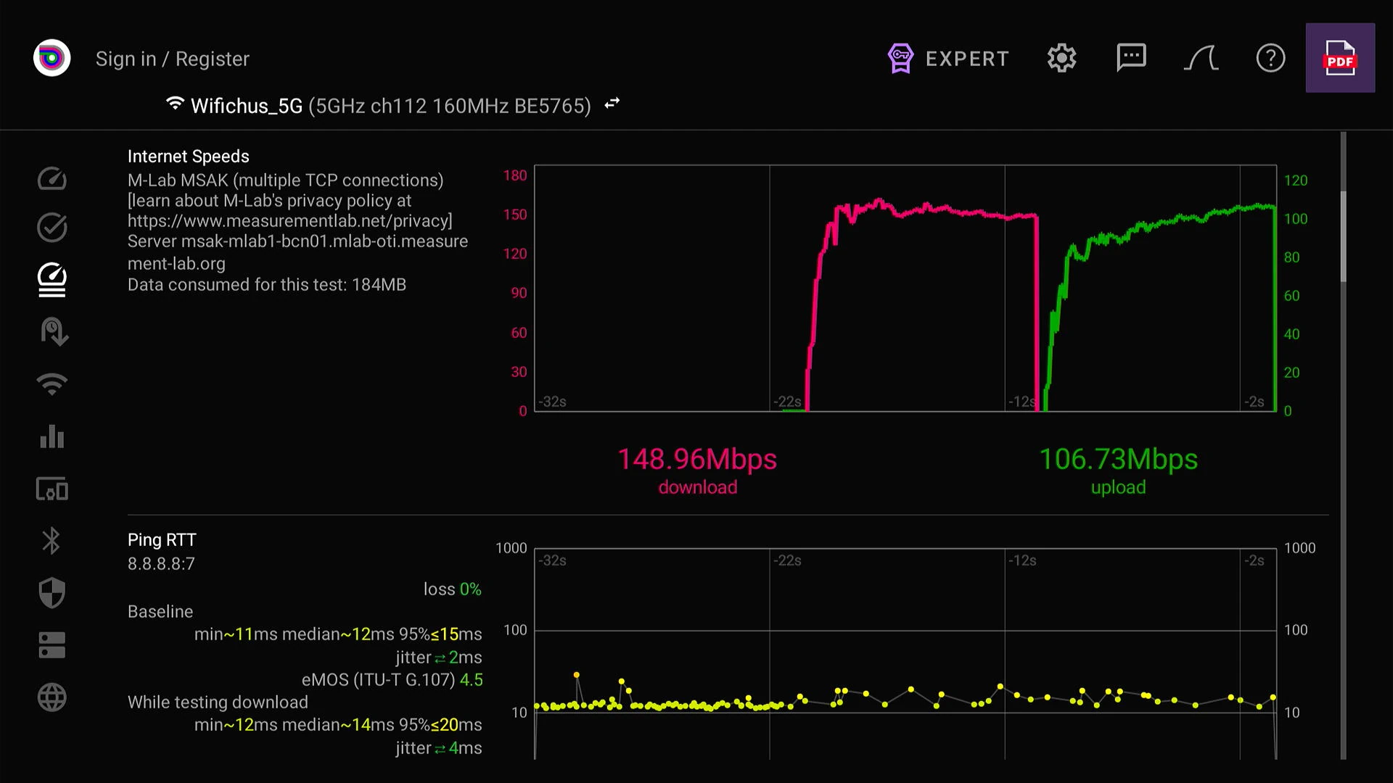Image resolution: width=1393 pixels, height=783 pixels.
Task: Switch network using swap arrows icon
Action: [612, 104]
